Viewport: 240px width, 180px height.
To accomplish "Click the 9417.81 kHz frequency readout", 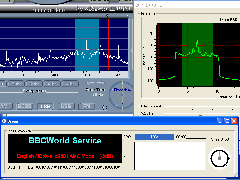I will click(x=49, y=10).
